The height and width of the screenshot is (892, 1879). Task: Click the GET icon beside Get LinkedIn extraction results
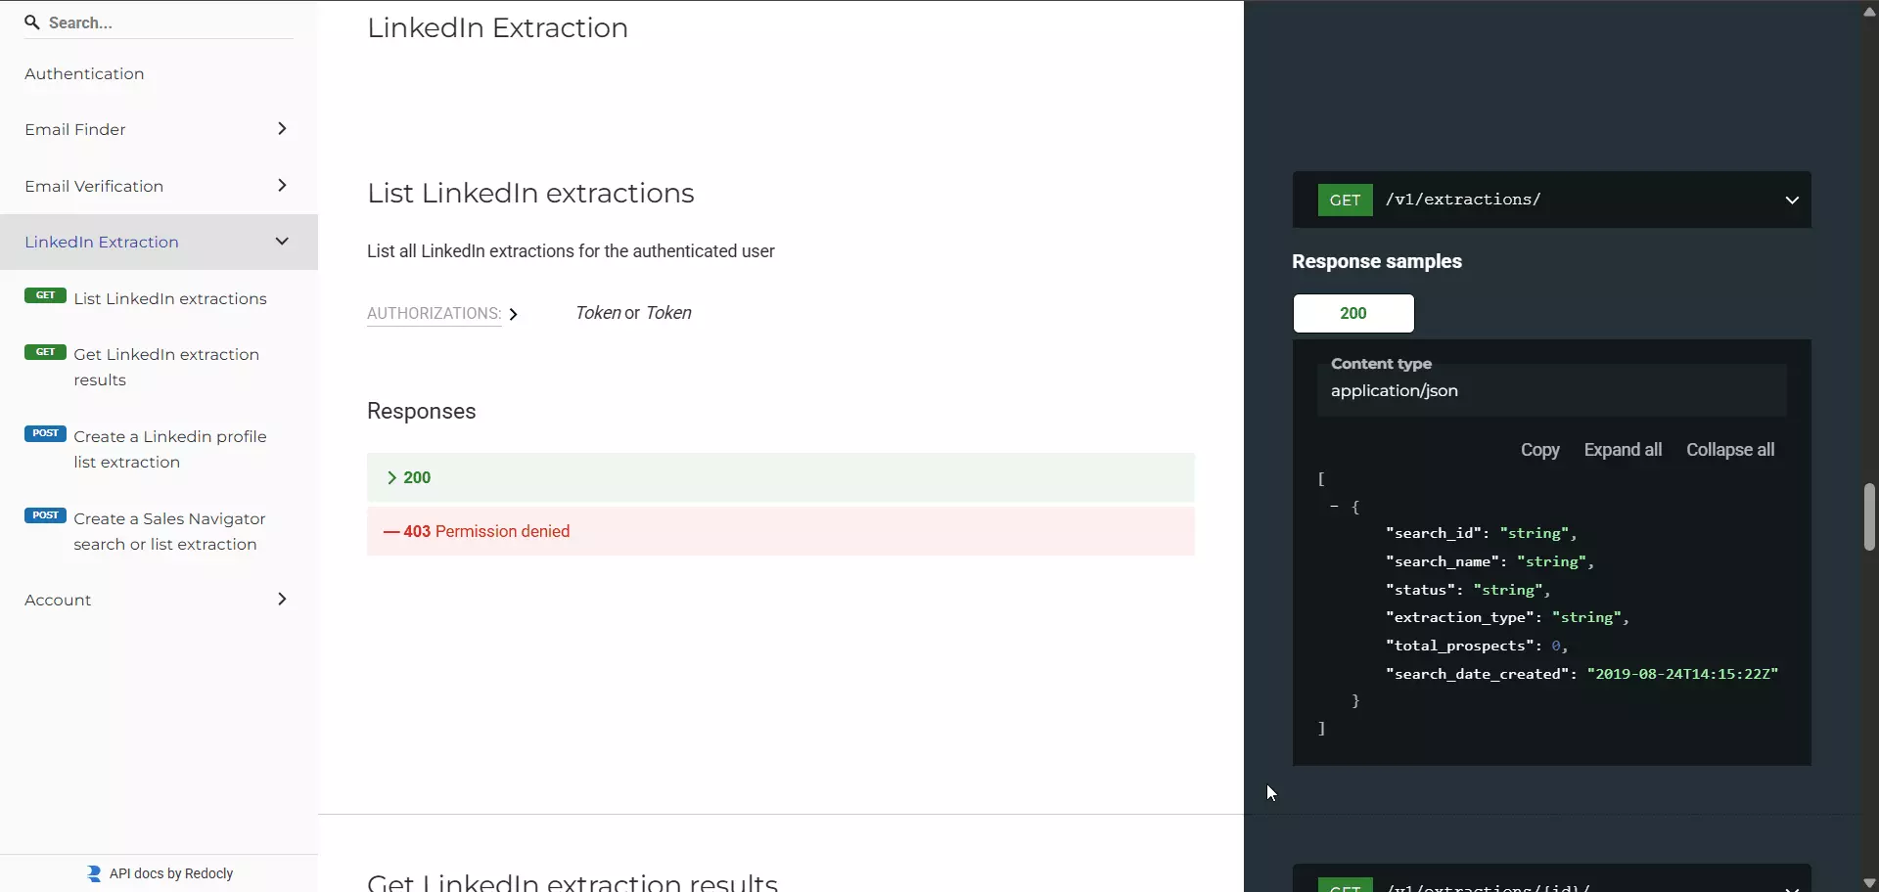44,353
